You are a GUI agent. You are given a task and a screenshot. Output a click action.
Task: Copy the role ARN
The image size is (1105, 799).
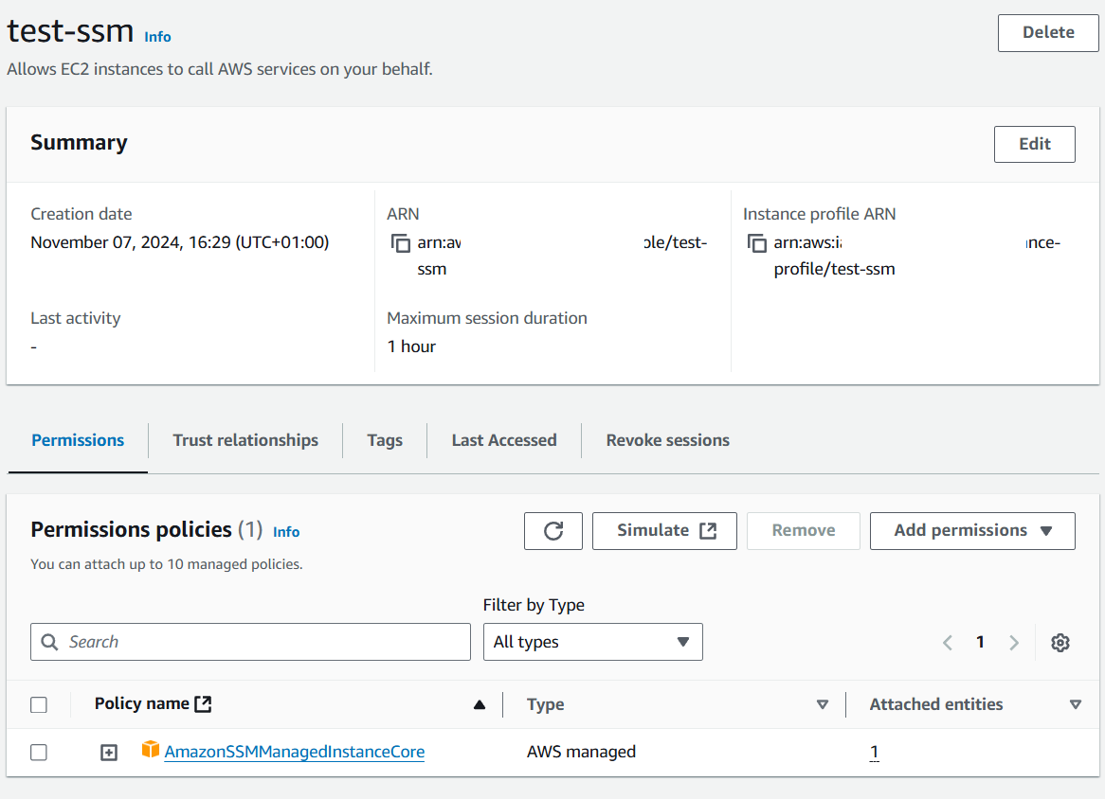pos(401,243)
